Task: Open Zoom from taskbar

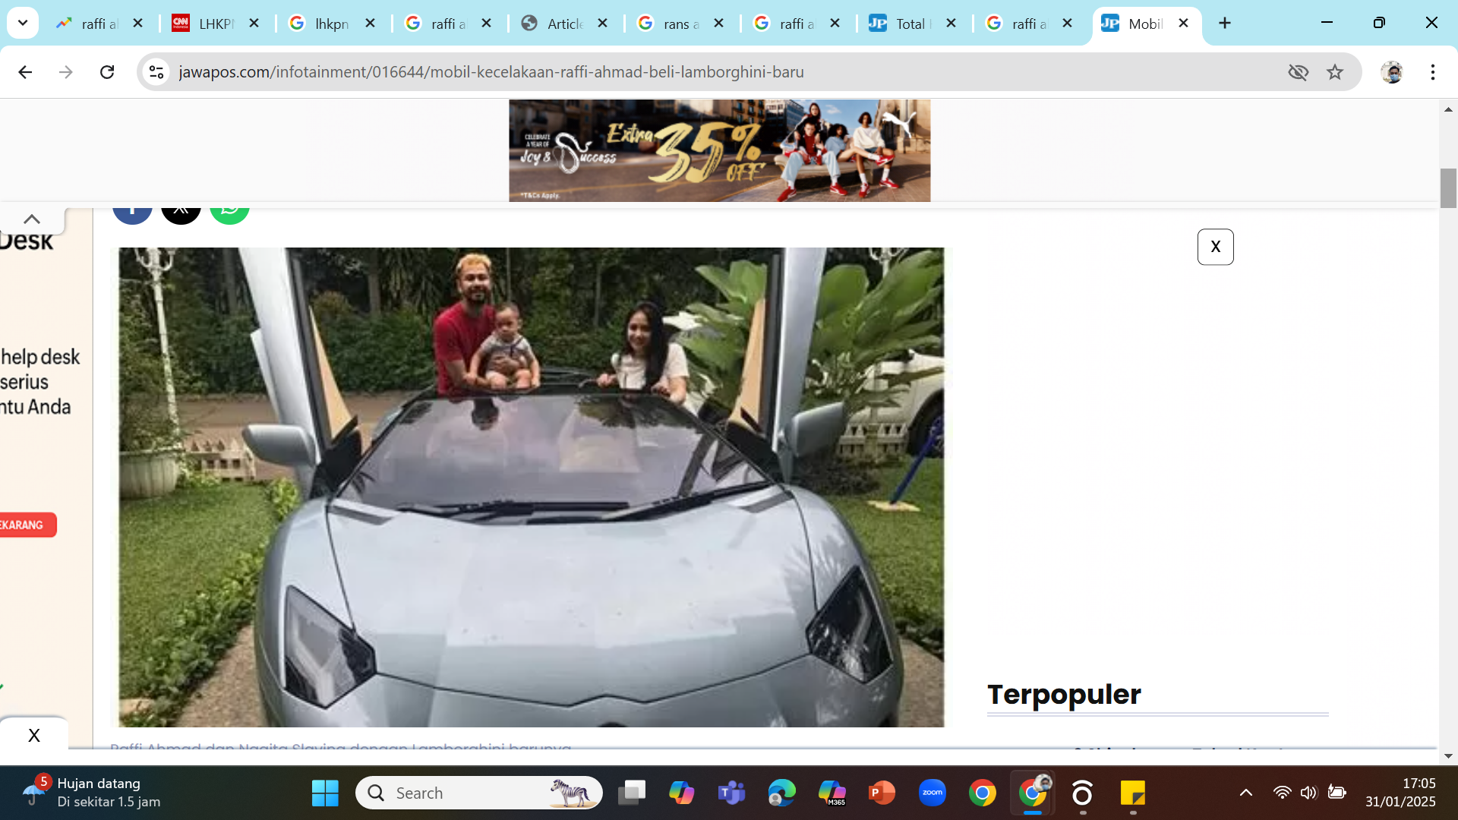Action: pyautogui.click(x=933, y=793)
